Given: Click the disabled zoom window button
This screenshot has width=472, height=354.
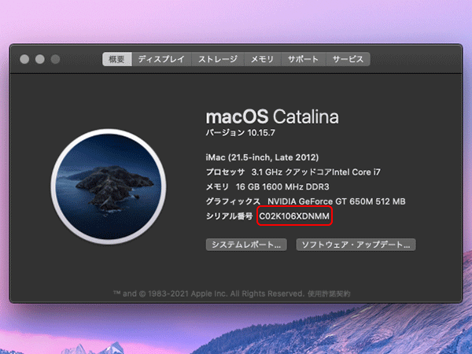Looking at the screenshot, I should (x=55, y=59).
